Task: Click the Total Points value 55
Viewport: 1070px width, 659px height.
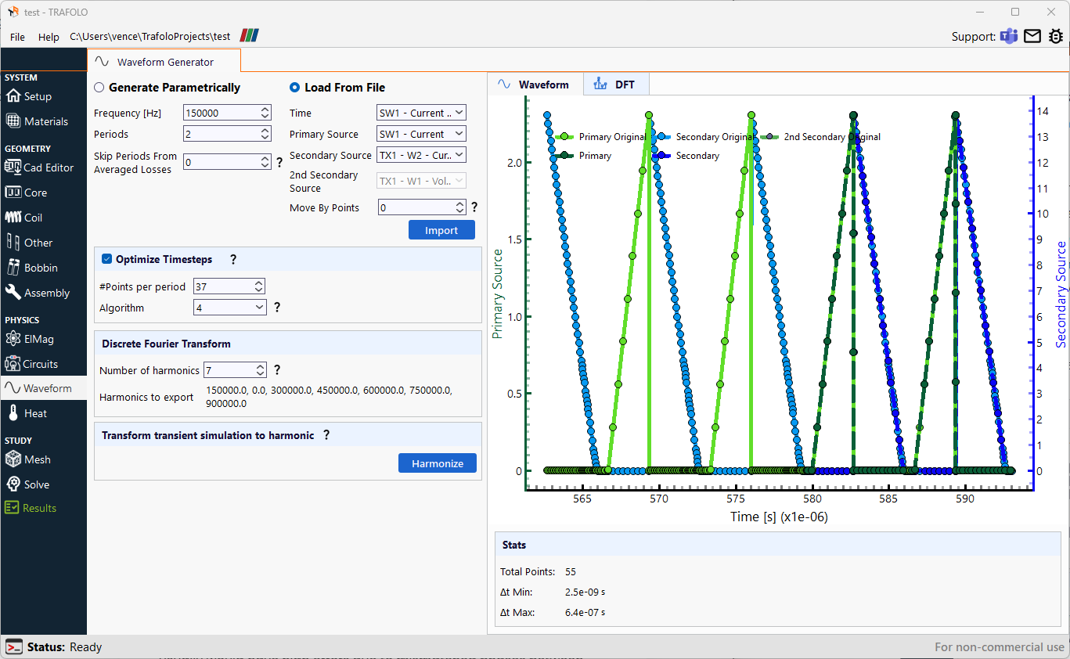Action: tap(571, 571)
